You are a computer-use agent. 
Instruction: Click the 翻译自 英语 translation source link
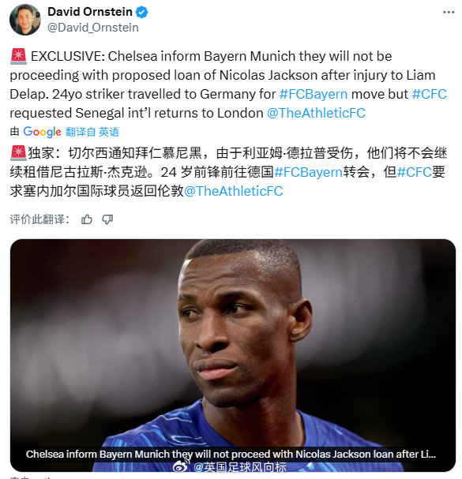(x=92, y=132)
